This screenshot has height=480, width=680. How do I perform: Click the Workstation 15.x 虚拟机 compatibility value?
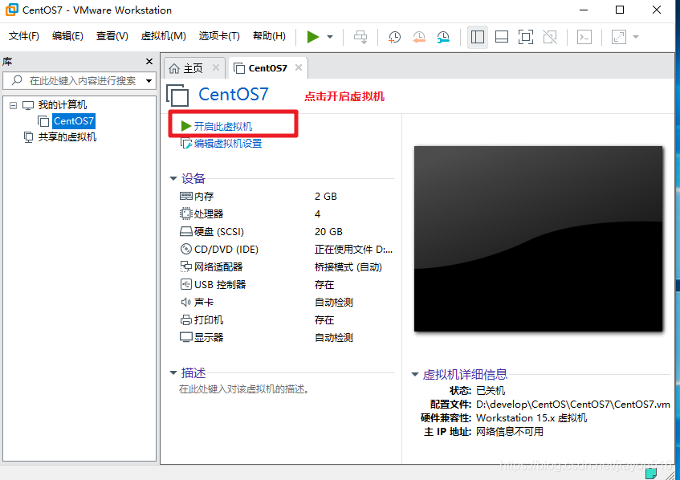click(531, 418)
